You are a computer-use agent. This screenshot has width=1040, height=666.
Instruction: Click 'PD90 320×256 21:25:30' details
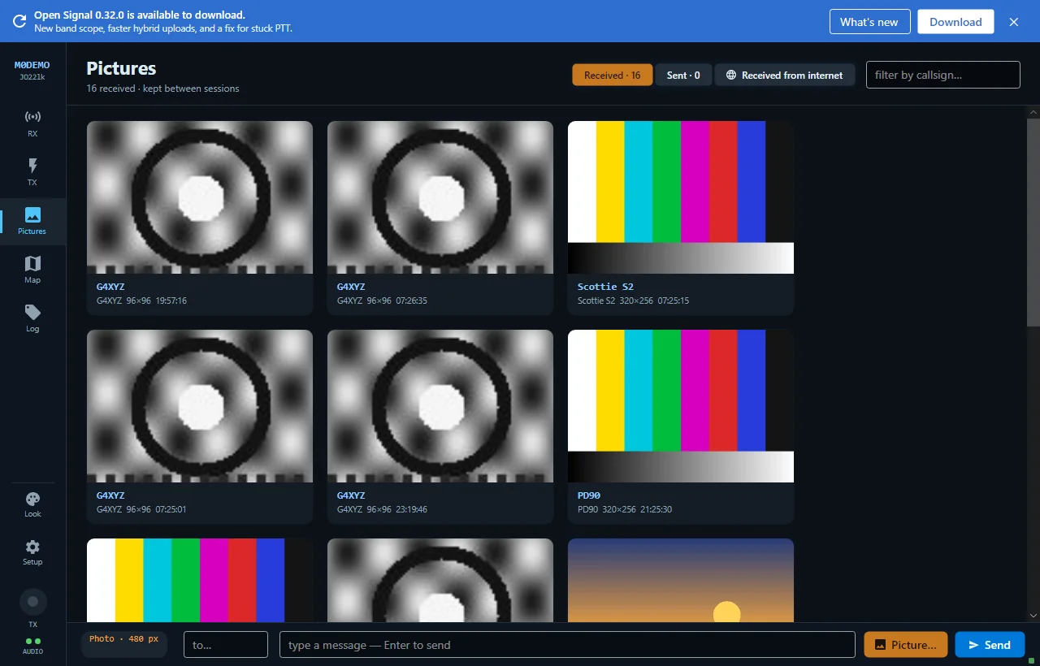pyautogui.click(x=625, y=509)
